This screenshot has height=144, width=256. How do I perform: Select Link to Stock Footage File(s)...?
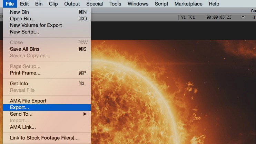click(47, 138)
